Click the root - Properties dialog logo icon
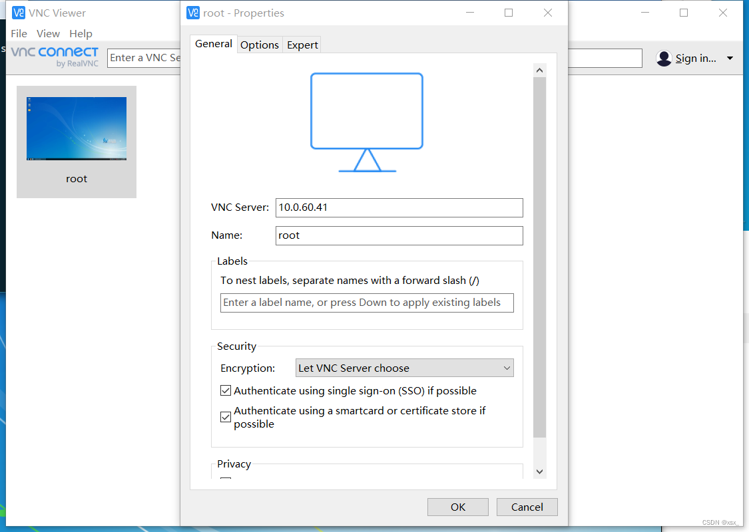 click(193, 13)
